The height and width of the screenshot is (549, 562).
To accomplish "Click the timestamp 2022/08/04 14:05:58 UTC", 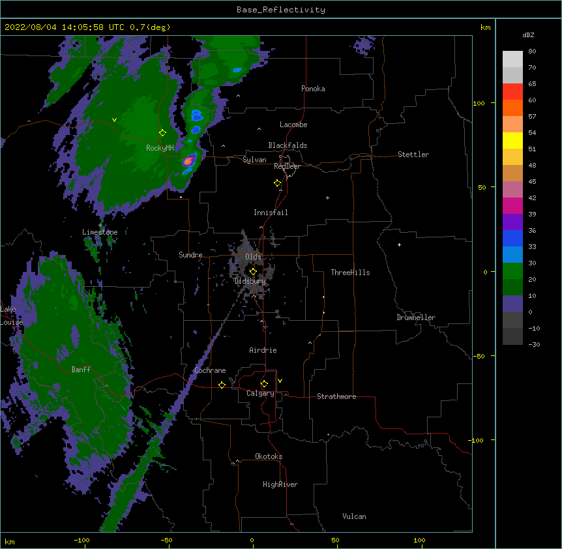I will coord(64,27).
